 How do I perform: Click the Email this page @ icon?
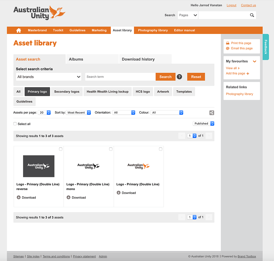228,48
